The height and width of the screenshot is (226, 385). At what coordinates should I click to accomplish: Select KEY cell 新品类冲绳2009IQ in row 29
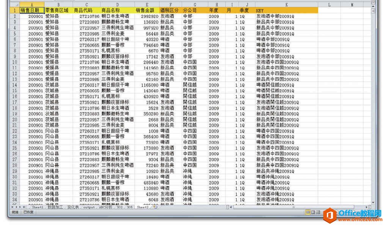[x=286, y=171]
